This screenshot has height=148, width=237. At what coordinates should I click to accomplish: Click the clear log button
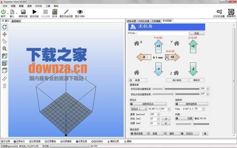(x=113, y=142)
